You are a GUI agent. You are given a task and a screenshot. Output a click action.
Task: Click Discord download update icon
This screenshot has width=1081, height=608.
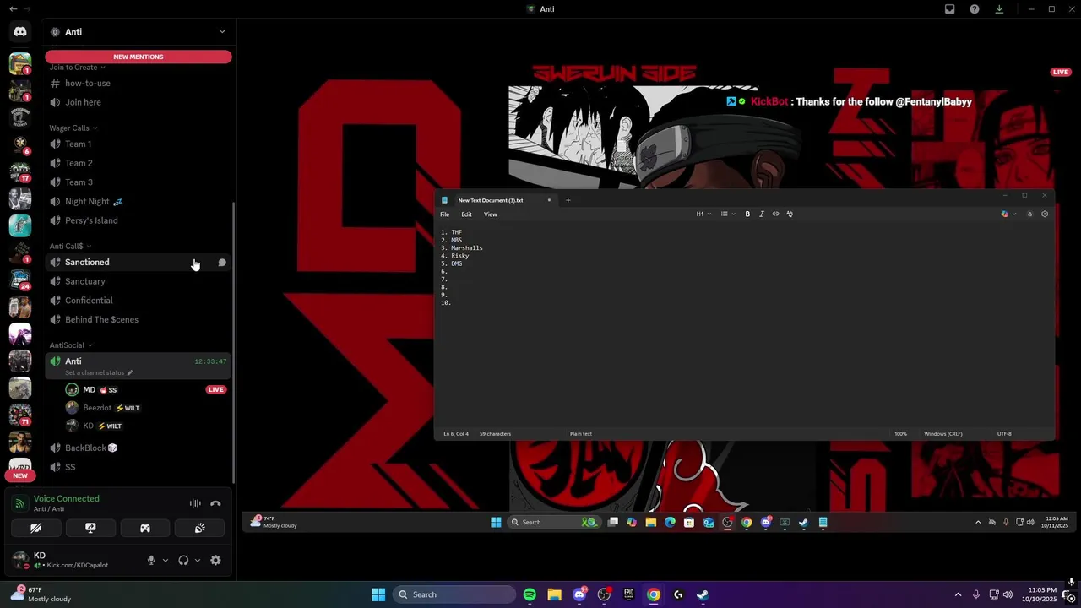999,9
